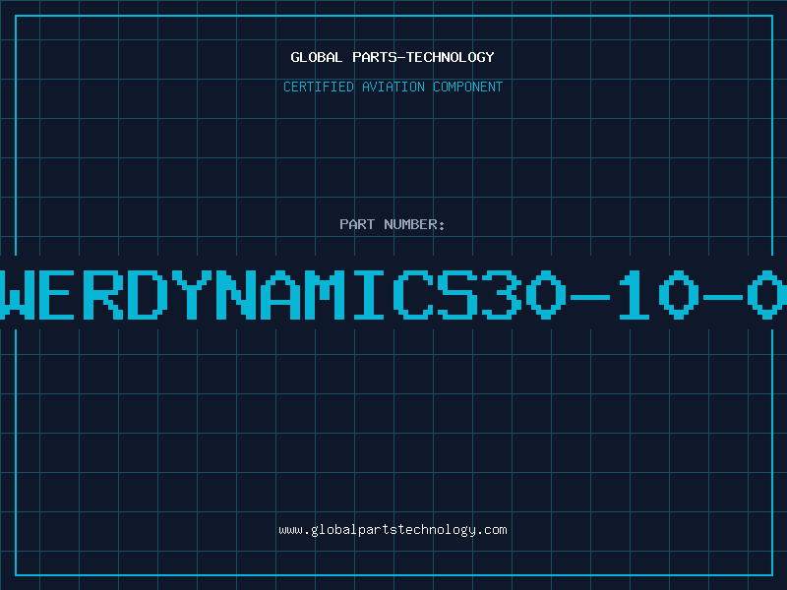Screen dimensions: 787x590
Task: Click the letter Y in the part number
Action: (190, 292)
